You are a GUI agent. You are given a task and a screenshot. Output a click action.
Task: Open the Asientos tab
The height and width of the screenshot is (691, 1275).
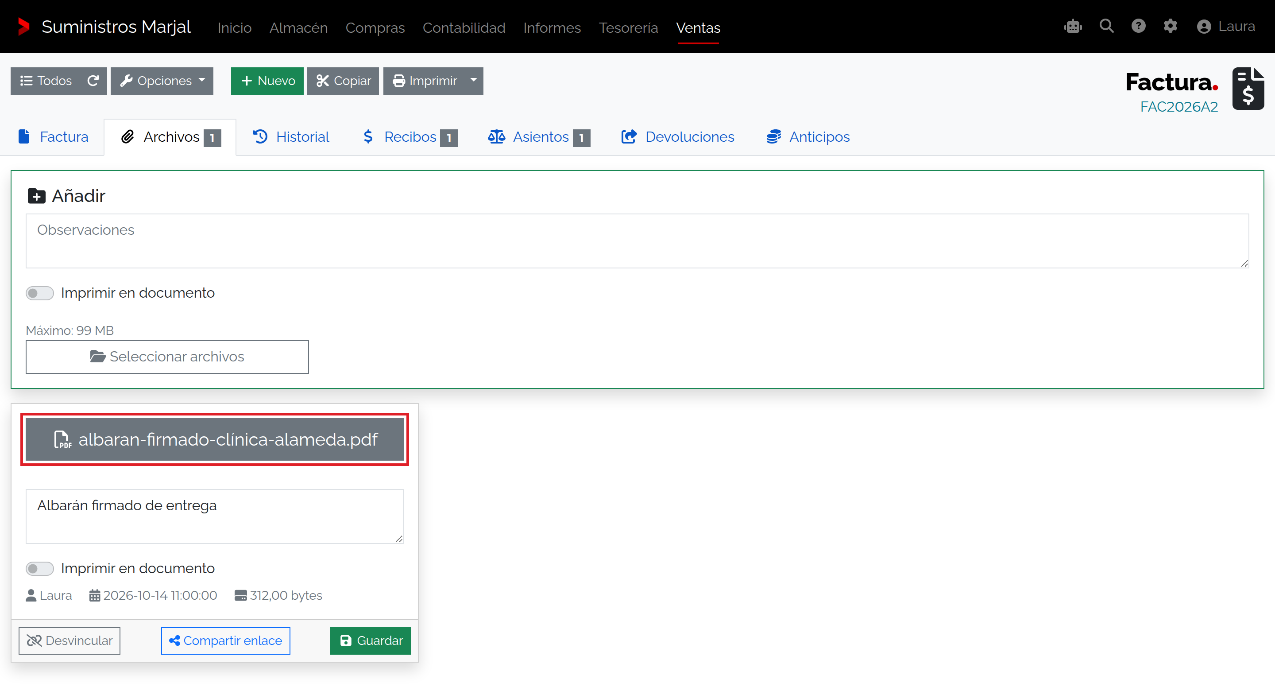tap(538, 137)
